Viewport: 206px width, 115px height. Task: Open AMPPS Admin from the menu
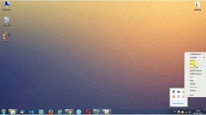point(195,71)
